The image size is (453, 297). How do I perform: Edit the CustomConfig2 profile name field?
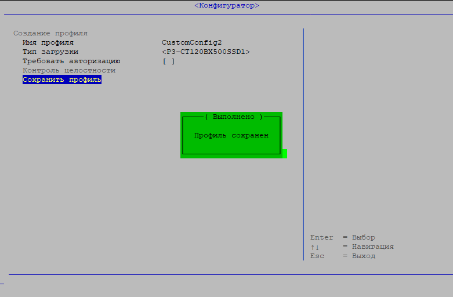tap(191, 42)
